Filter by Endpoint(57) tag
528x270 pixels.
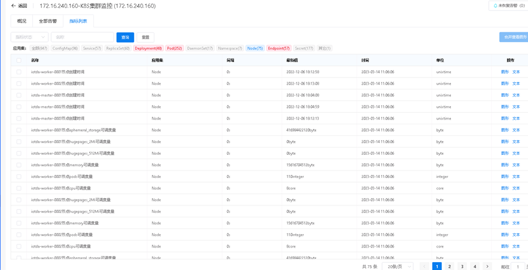(279, 48)
